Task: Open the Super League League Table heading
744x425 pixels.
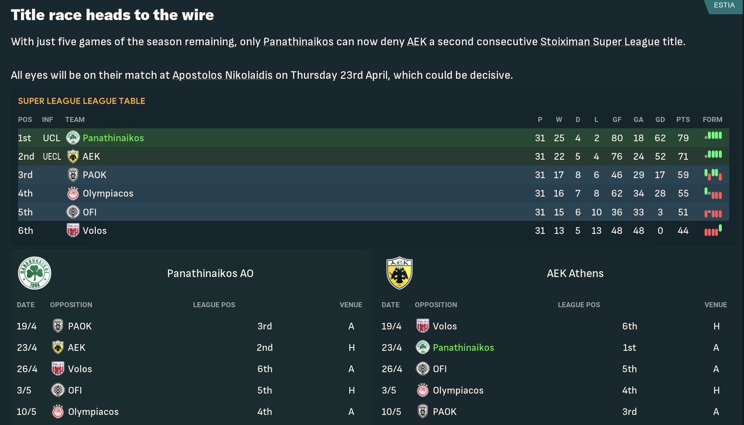Action: [x=81, y=101]
